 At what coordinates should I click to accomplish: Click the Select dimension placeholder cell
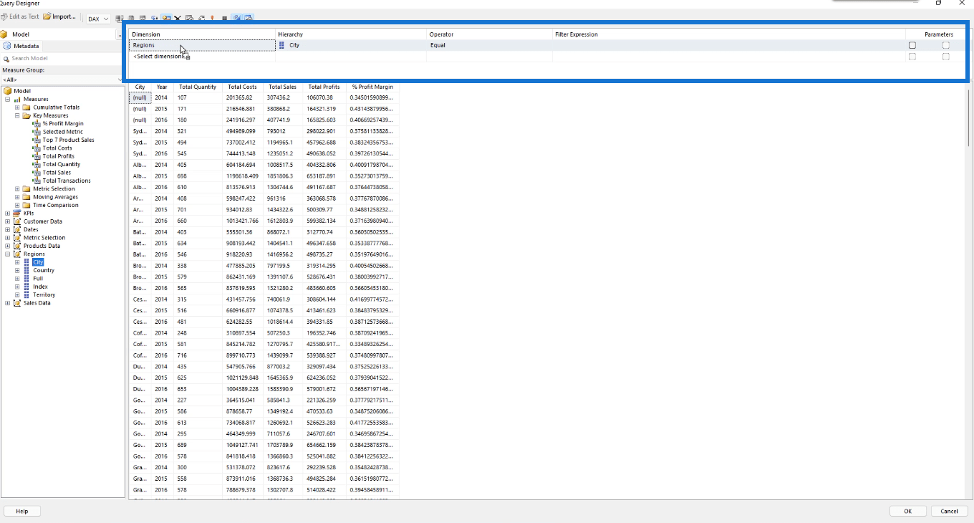click(x=202, y=57)
